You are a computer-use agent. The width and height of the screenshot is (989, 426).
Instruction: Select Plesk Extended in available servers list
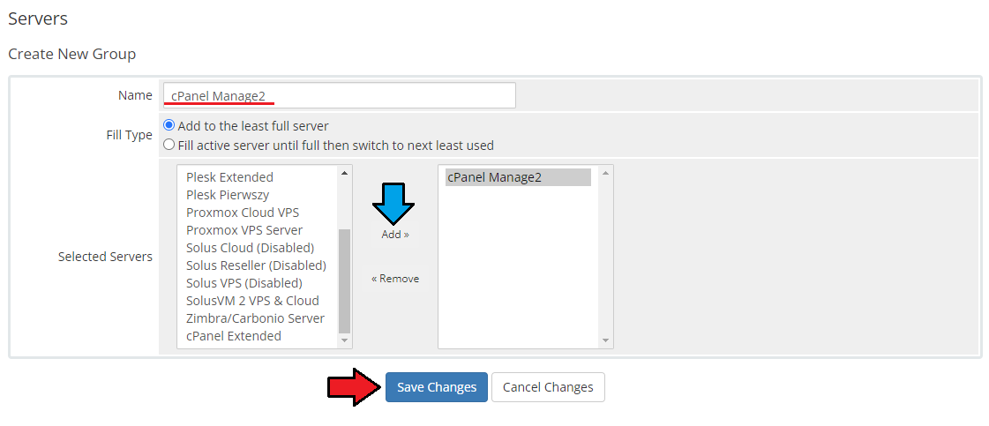pyautogui.click(x=229, y=177)
